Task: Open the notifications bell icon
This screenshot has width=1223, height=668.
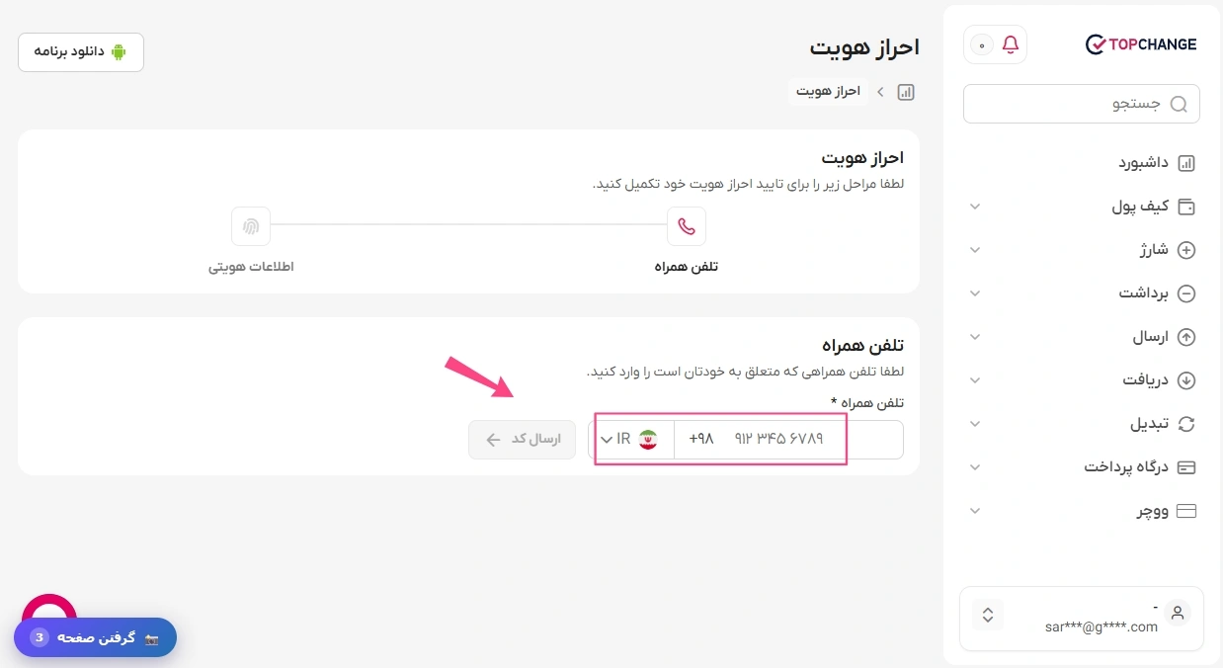Action: (x=1010, y=44)
